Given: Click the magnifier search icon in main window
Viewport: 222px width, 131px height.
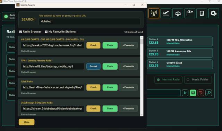Looking at the screenshot, I should [x=209, y=93].
